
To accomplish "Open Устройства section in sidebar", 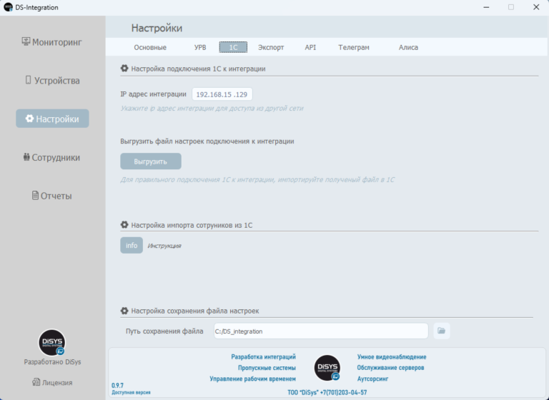I will [52, 81].
